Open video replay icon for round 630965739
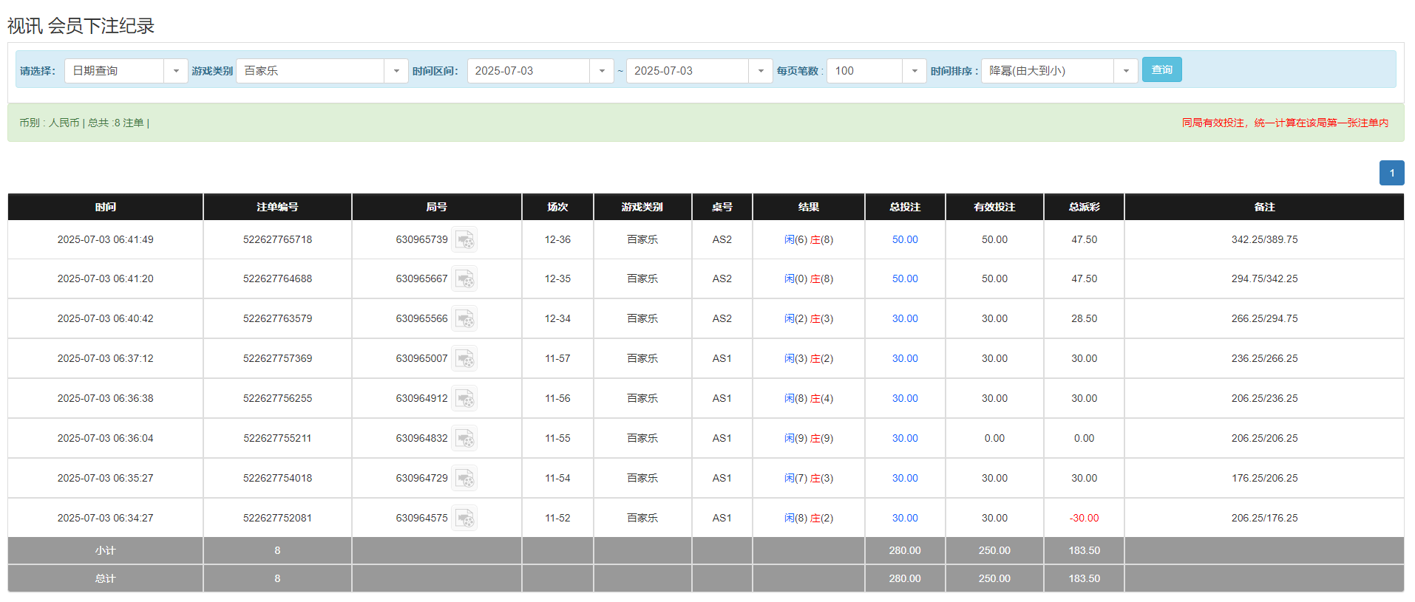The image size is (1415, 602). pos(464,240)
